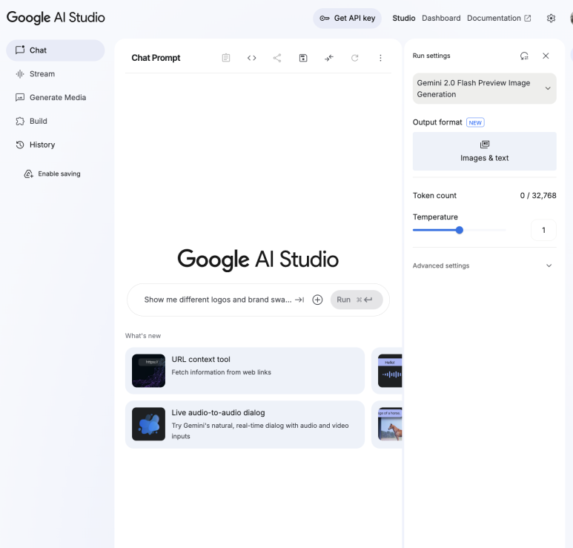Open the system instructions clipboard icon
This screenshot has width=573, height=548.
click(x=226, y=58)
